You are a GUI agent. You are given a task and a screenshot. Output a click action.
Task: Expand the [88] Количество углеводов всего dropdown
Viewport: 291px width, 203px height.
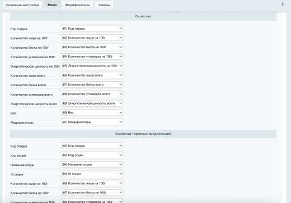point(92,94)
